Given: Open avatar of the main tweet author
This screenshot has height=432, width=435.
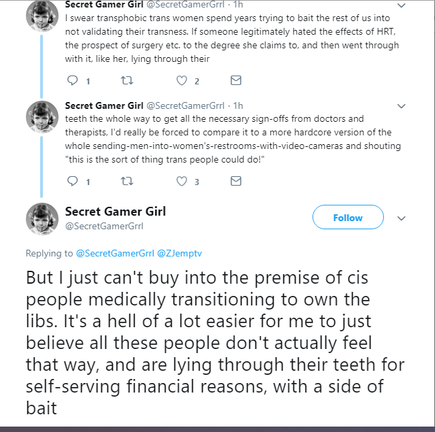Looking at the screenshot, I should pos(42,219).
